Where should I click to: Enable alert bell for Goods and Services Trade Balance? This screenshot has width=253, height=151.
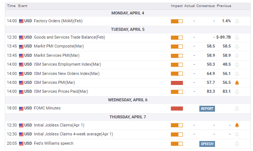237,37
